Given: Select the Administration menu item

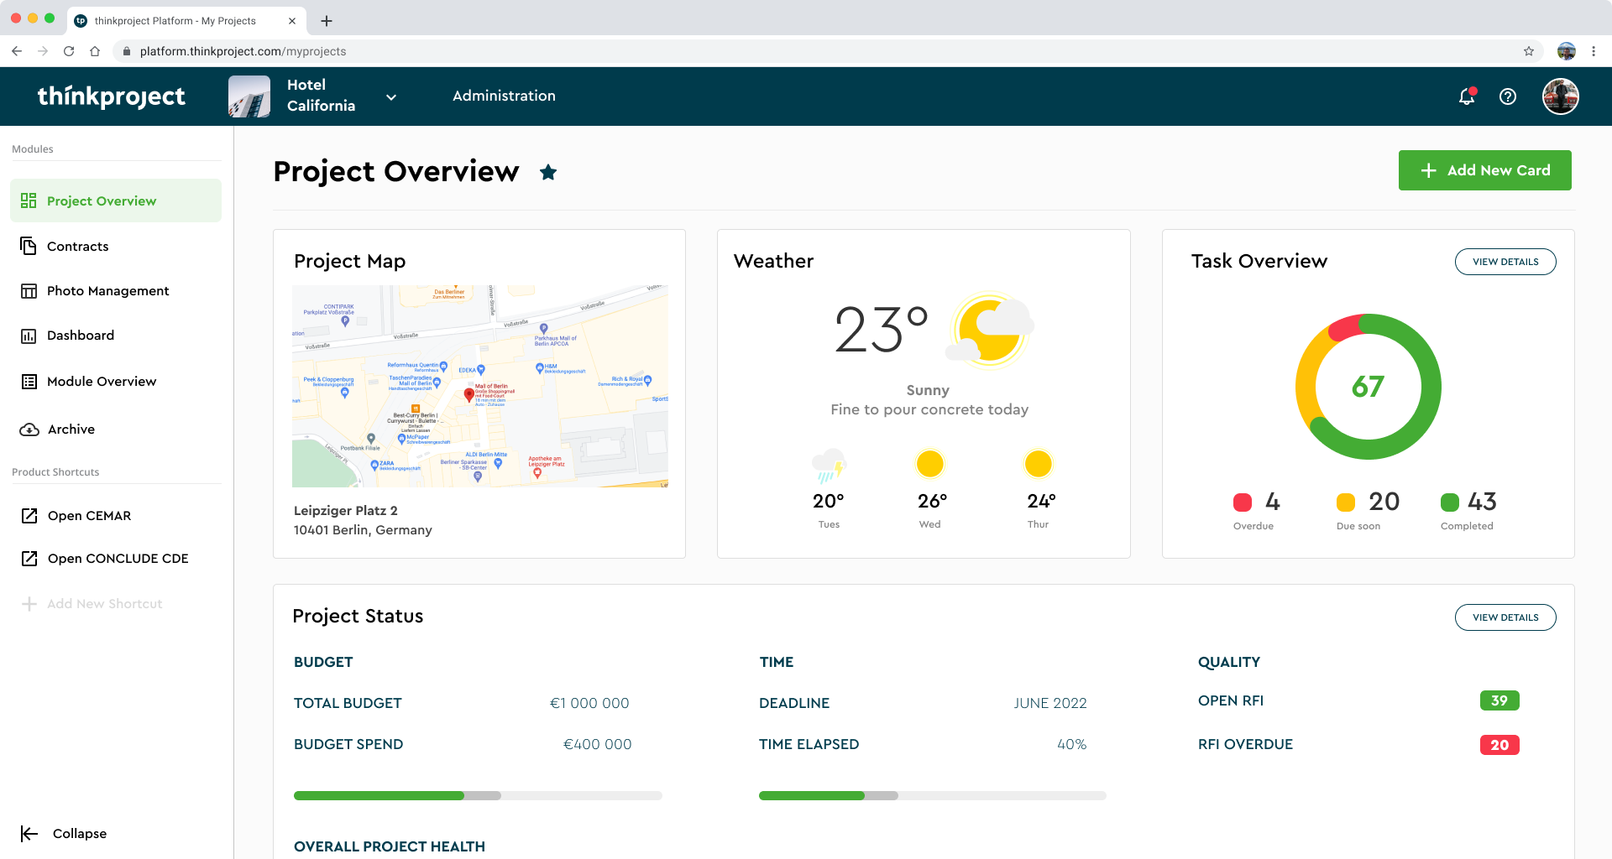Looking at the screenshot, I should point(504,96).
